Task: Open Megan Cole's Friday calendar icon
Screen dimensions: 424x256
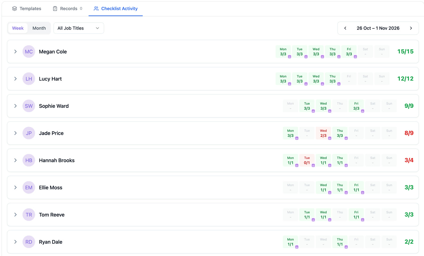Action: [355, 57]
